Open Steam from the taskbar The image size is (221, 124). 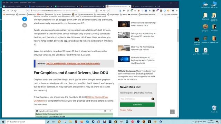93,122
